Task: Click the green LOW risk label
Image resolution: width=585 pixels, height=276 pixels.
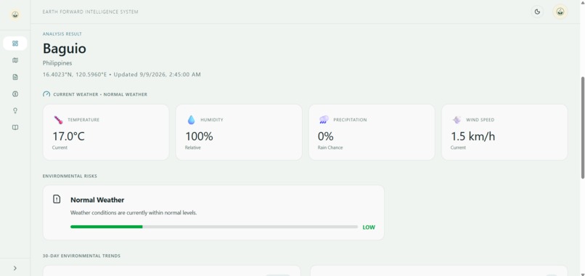Action: (x=369, y=227)
